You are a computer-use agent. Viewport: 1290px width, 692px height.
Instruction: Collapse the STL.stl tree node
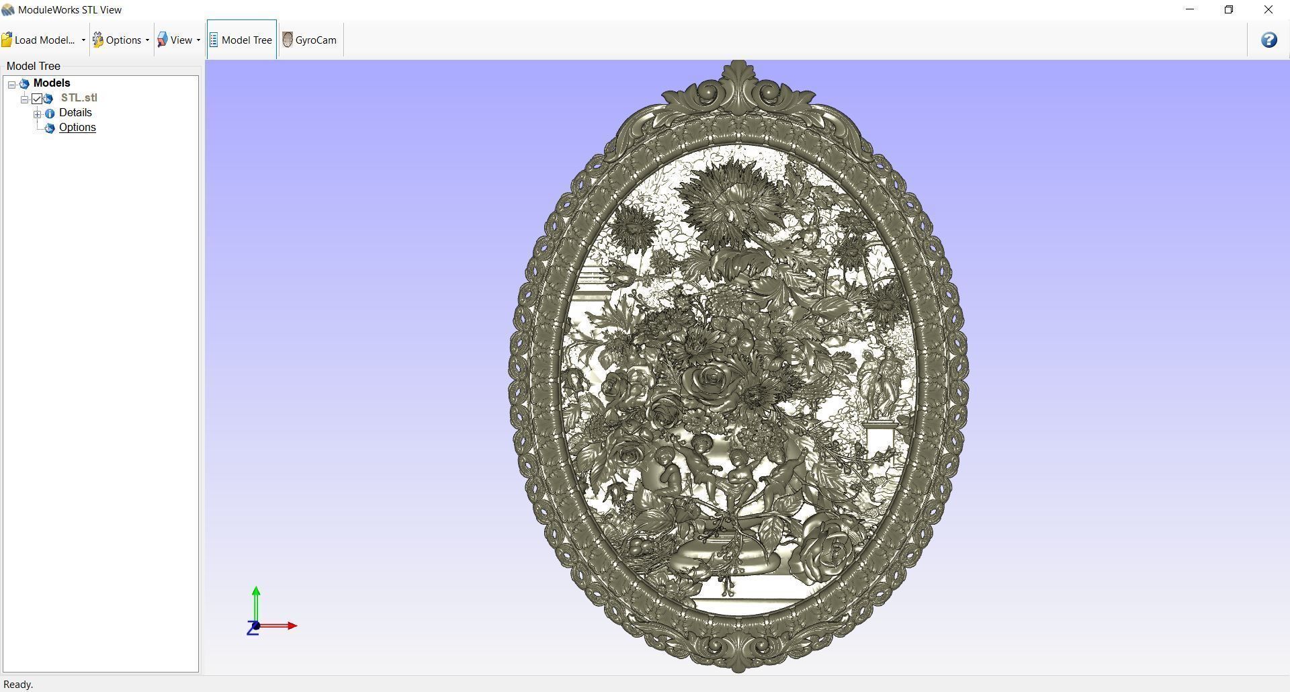25,99
